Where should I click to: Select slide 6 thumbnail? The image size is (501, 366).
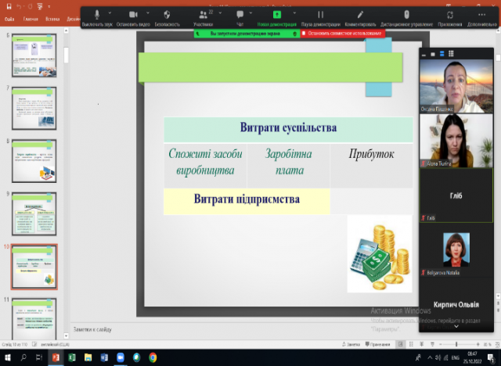point(34,56)
